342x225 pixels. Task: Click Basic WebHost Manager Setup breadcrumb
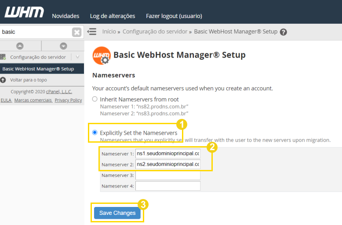click(236, 31)
